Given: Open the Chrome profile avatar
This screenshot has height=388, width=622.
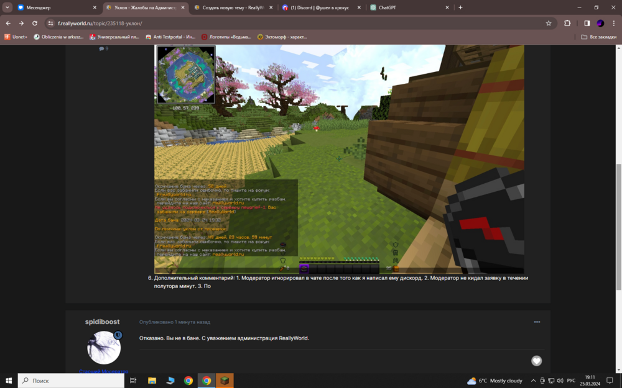Looking at the screenshot, I should 600,24.
